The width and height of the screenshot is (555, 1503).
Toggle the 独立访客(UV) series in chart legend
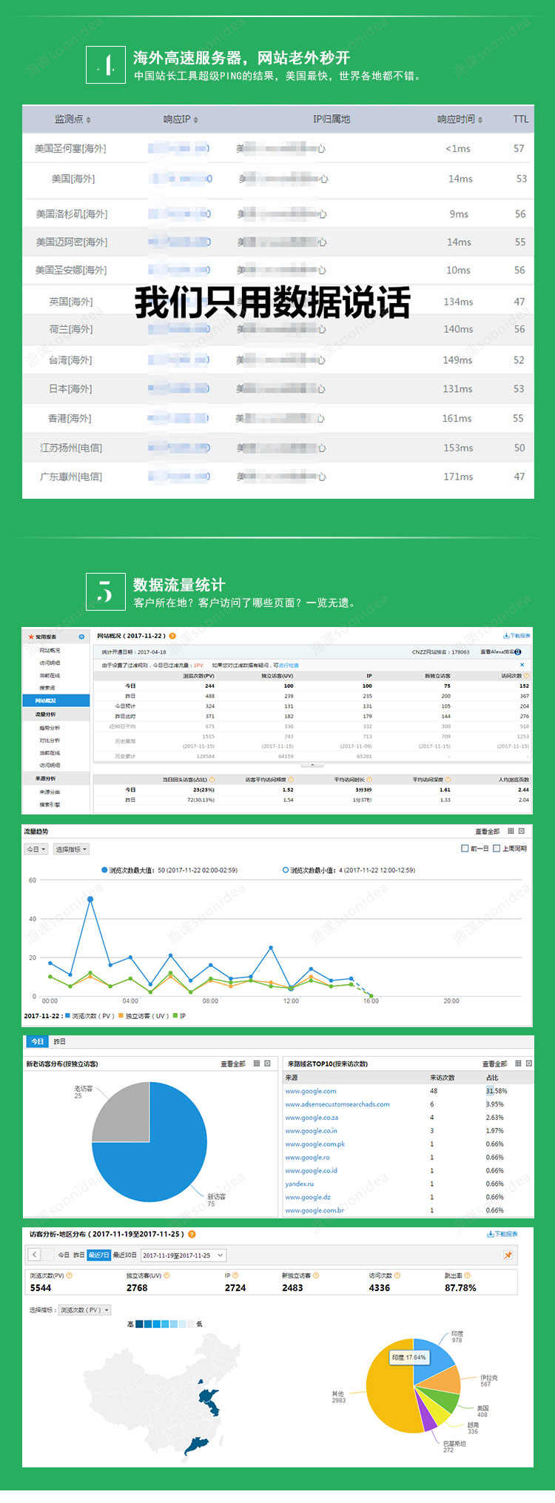pyautogui.click(x=144, y=1016)
